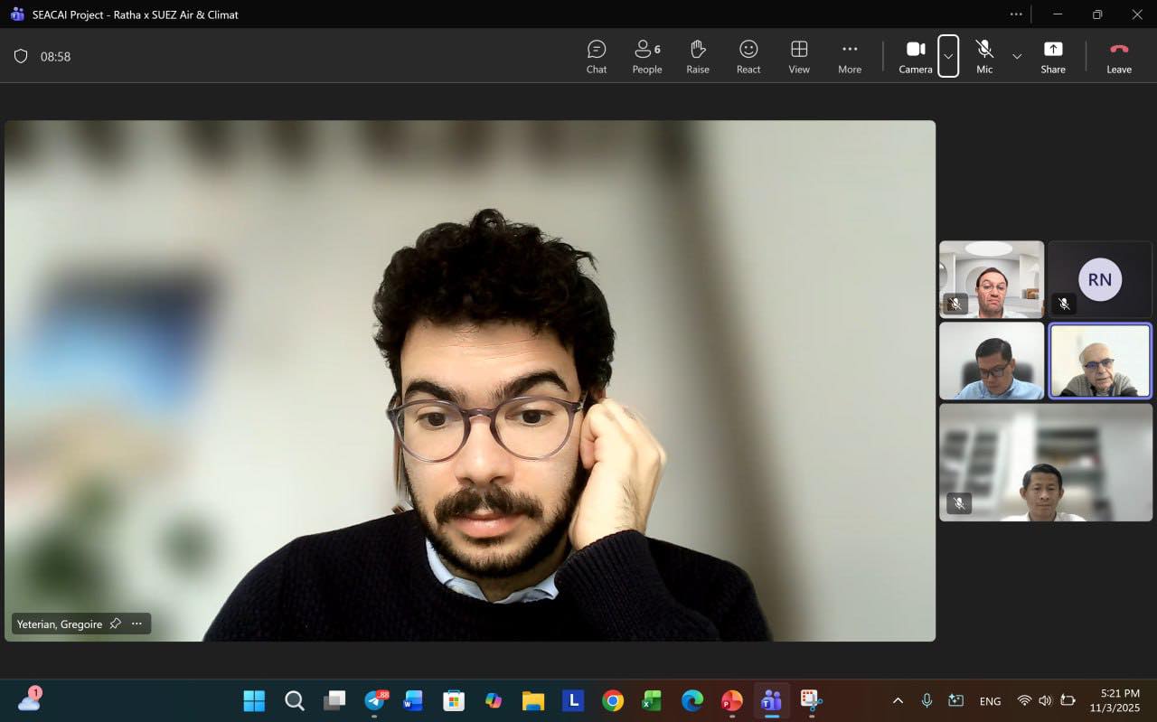
Task: Unpin Yeterian, Gregoire's video
Action: click(115, 624)
